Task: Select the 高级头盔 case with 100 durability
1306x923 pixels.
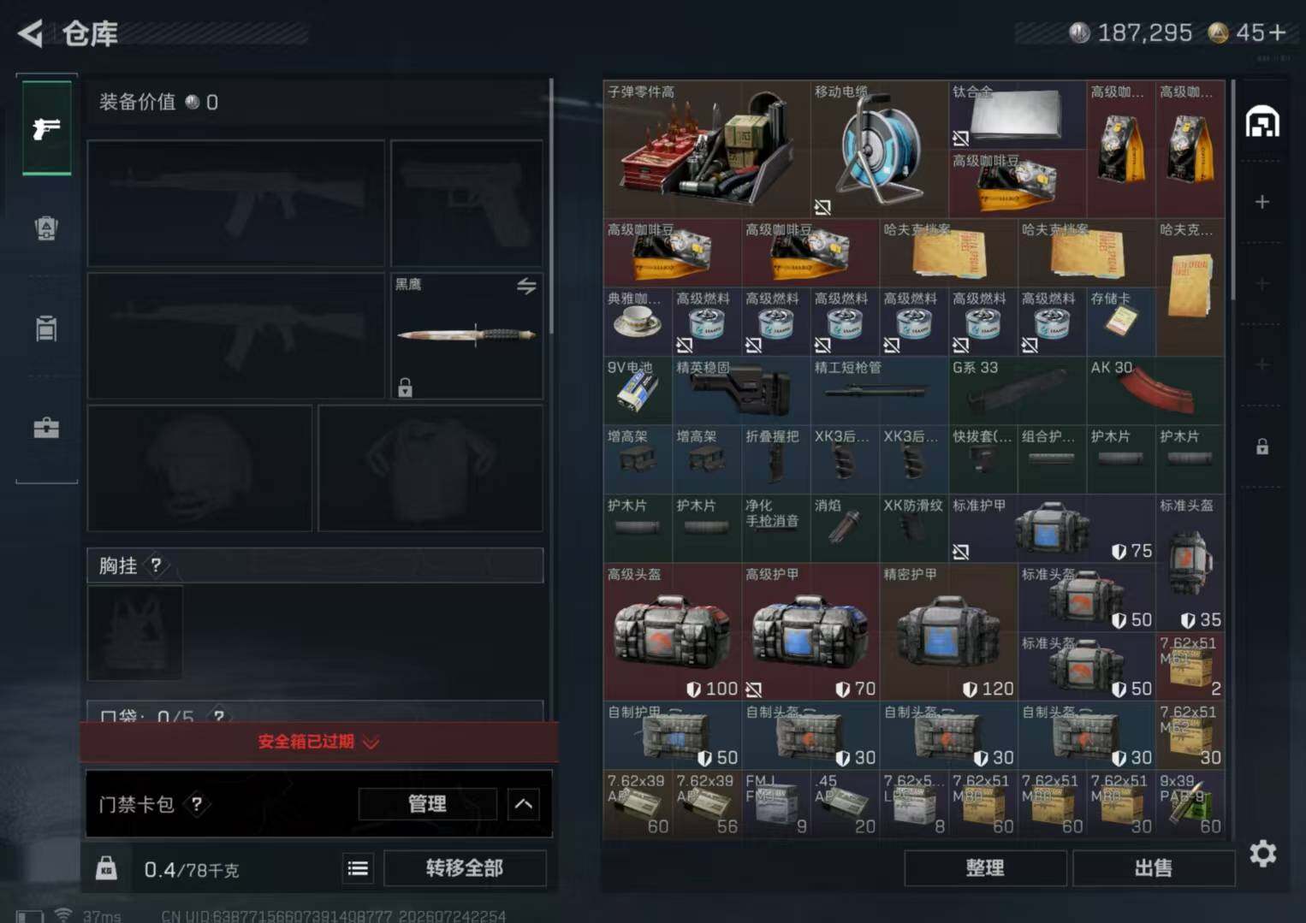Action: [x=672, y=632]
